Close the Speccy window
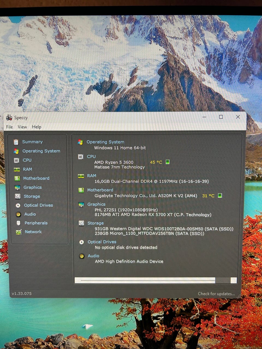The image size is (262, 349). 238,117
